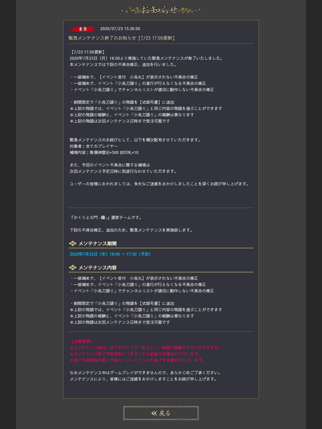Click the diamond icon beside メンテナンス期間
The image size is (322, 429).
(72, 243)
